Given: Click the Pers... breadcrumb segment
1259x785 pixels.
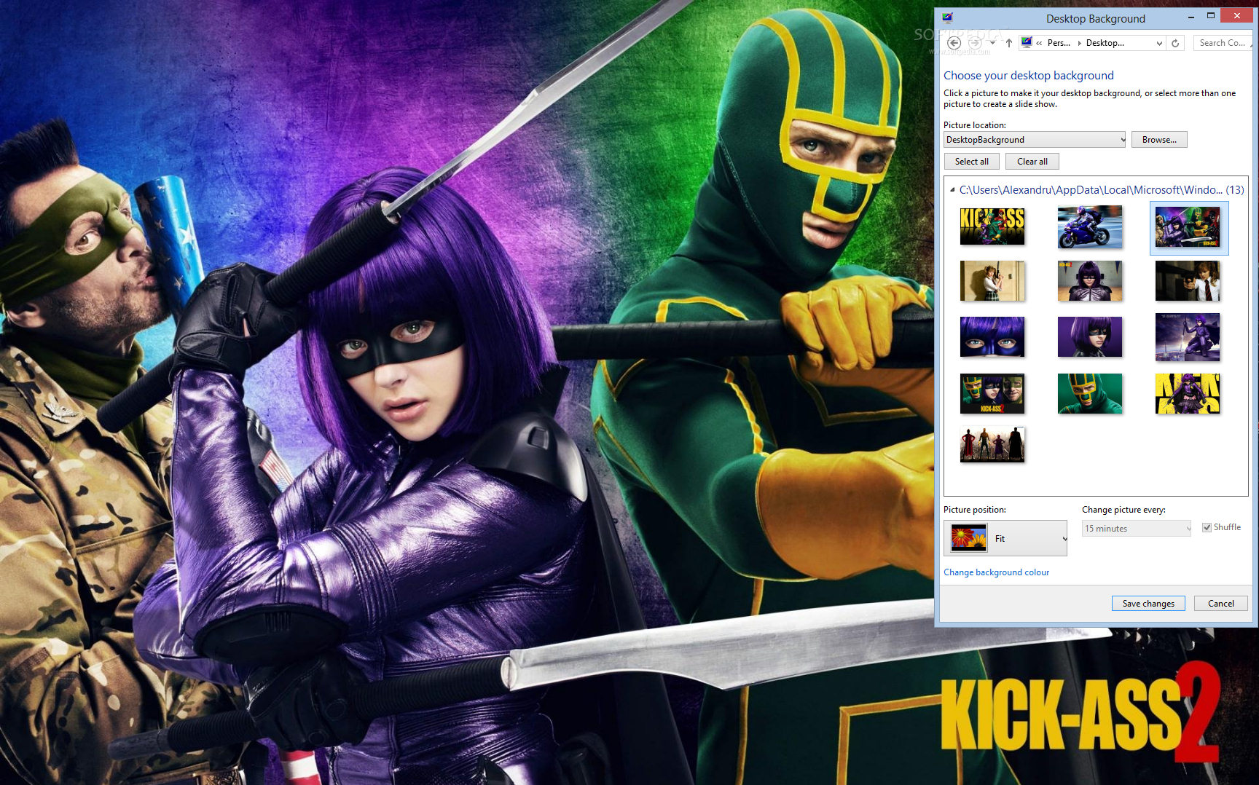Looking at the screenshot, I should 1059,43.
